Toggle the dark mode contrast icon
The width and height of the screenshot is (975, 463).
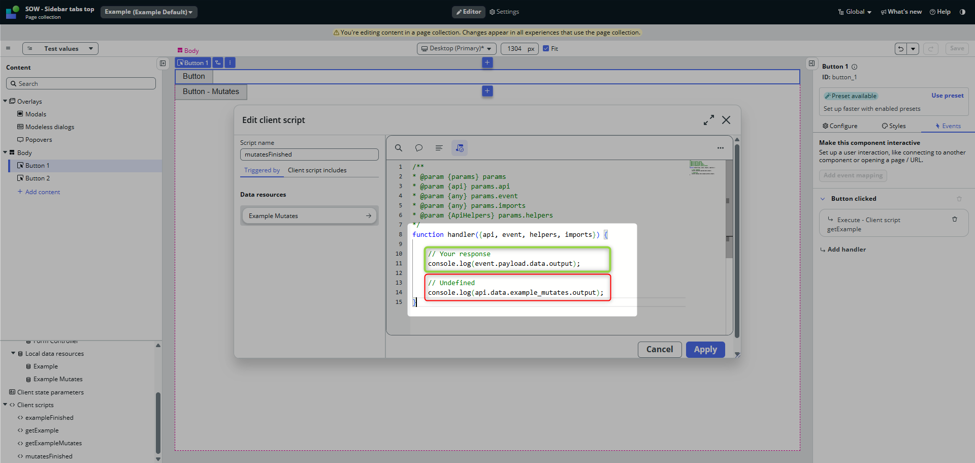tap(962, 12)
